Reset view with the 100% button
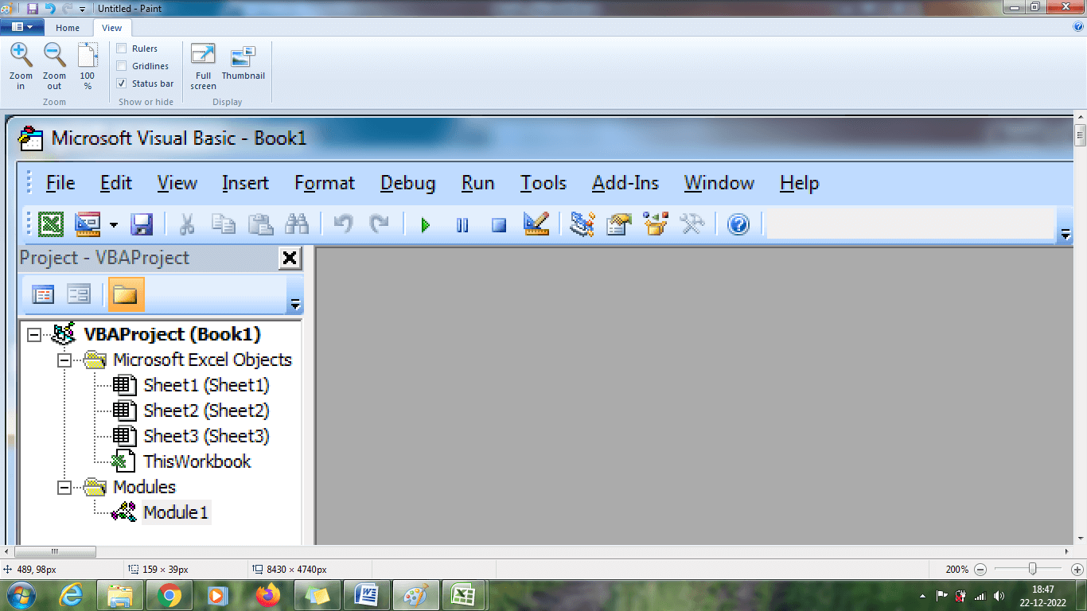The height and width of the screenshot is (611, 1087). 88,67
